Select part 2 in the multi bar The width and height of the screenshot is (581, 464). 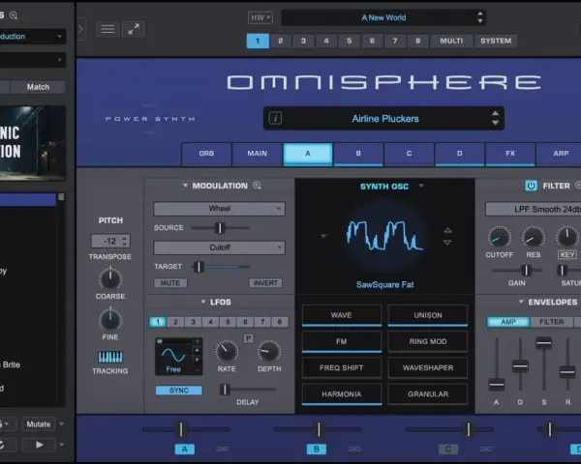[281, 41]
